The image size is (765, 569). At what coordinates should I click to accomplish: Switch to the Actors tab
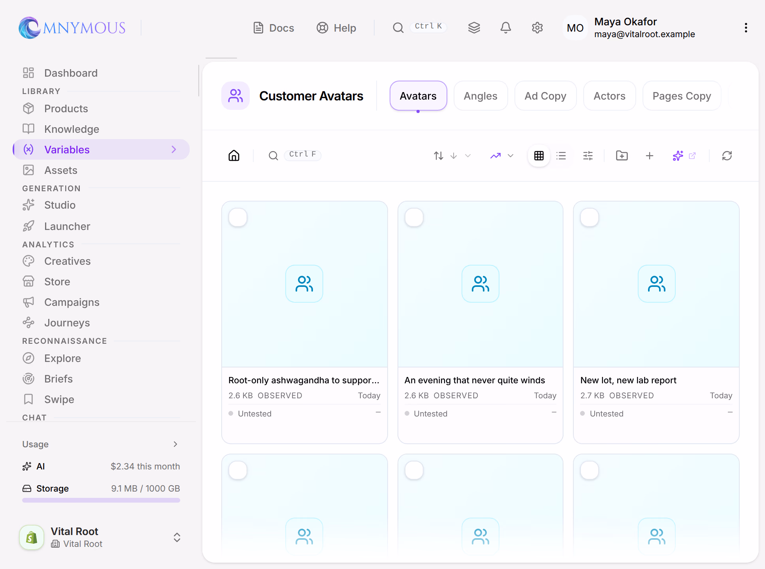click(x=609, y=96)
